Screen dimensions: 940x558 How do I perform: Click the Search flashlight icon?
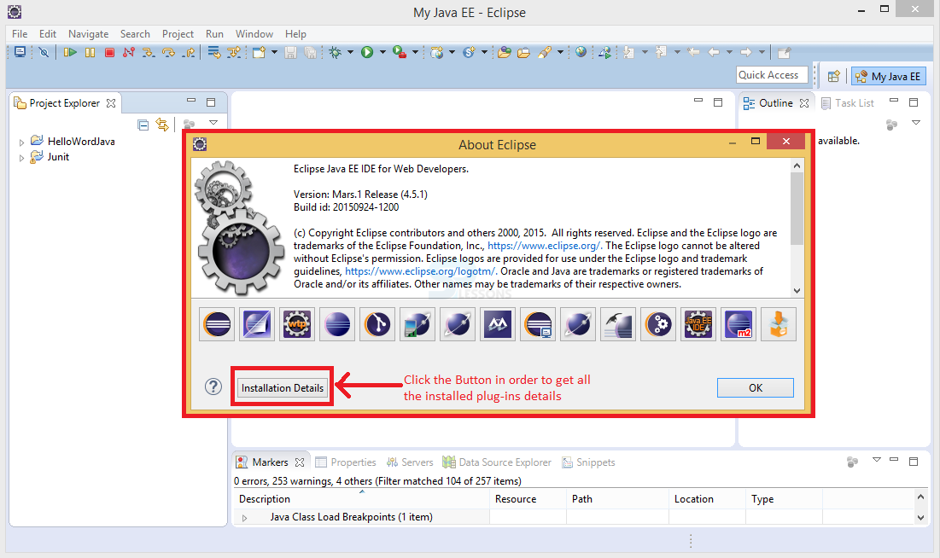[545, 52]
